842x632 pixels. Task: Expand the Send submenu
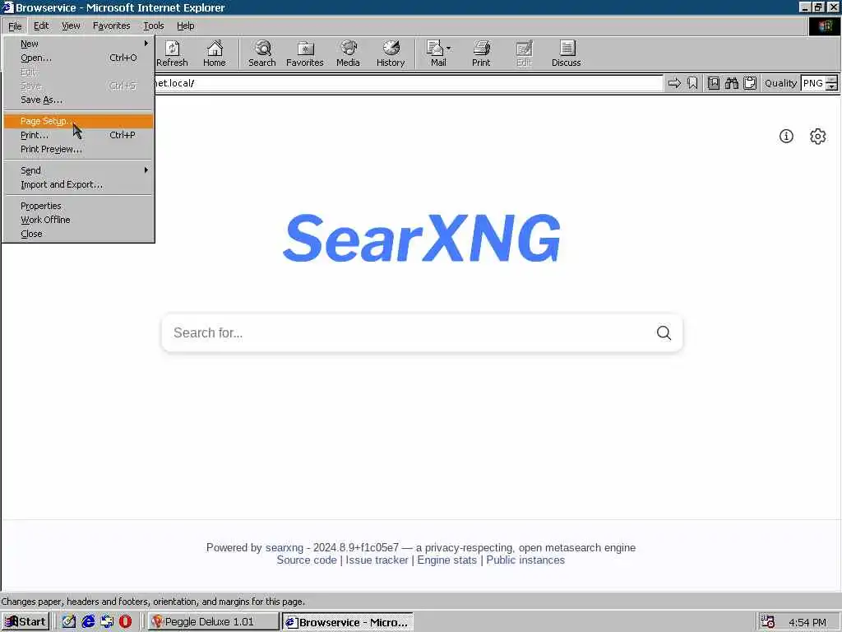[79, 170]
